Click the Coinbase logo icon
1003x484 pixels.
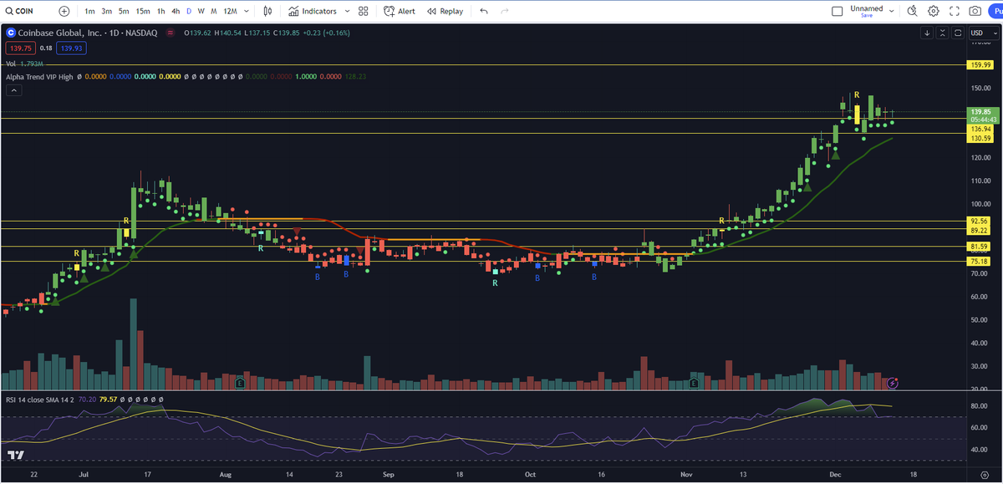10,33
